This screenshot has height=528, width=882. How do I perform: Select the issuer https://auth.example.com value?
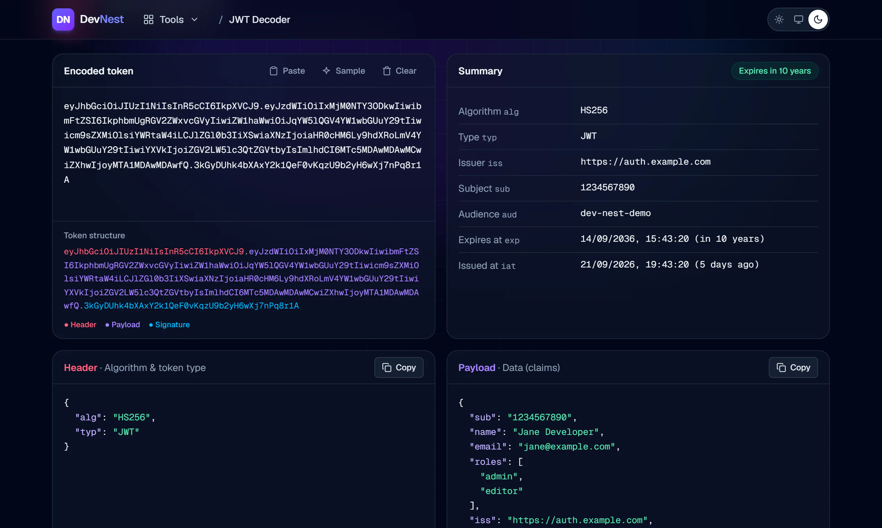pos(645,162)
